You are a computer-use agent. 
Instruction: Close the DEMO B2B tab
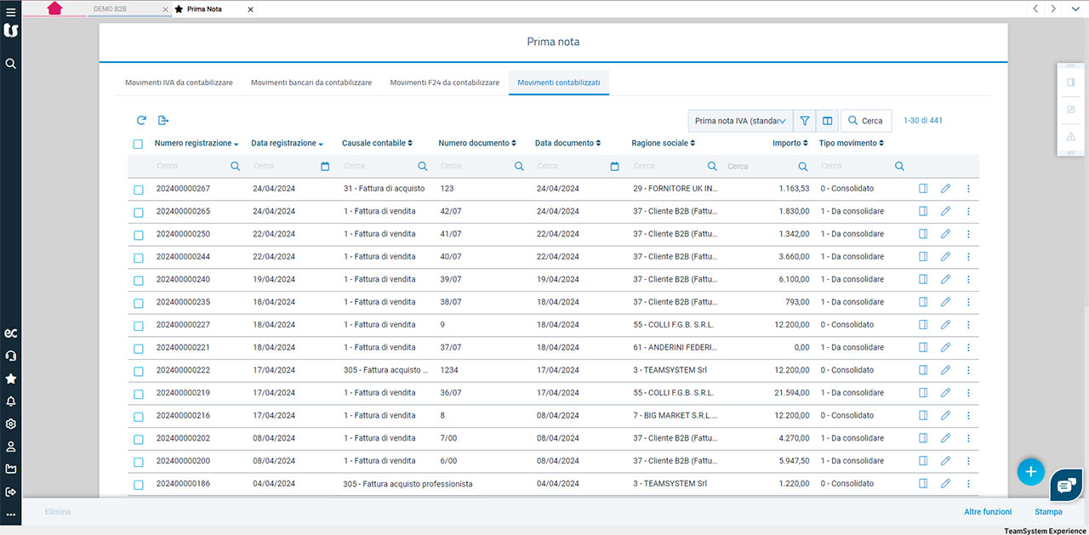pos(164,9)
